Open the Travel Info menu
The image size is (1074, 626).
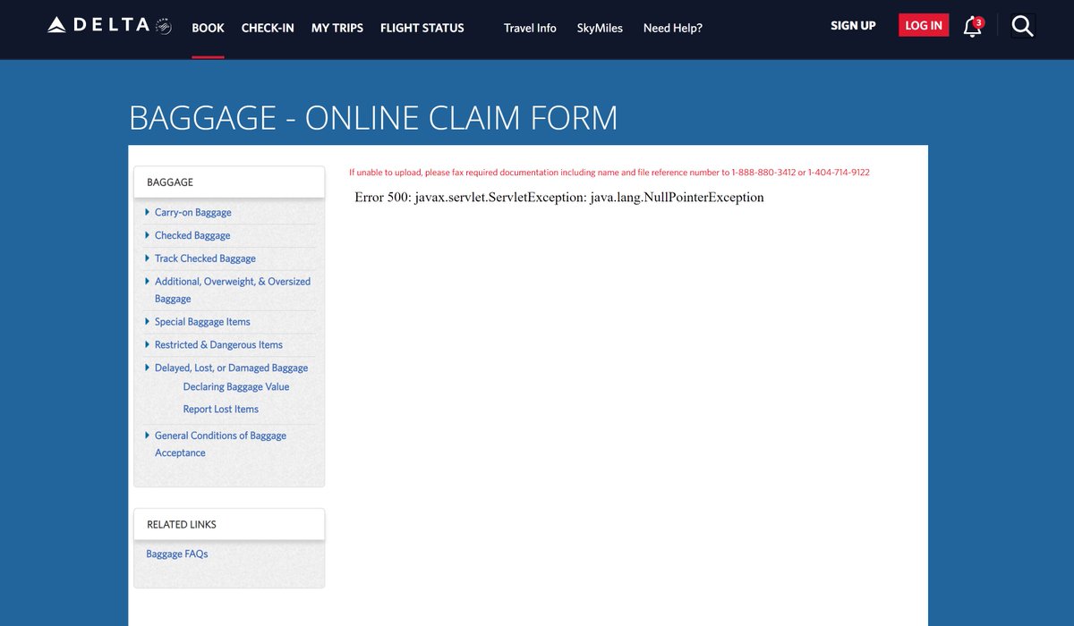point(530,28)
